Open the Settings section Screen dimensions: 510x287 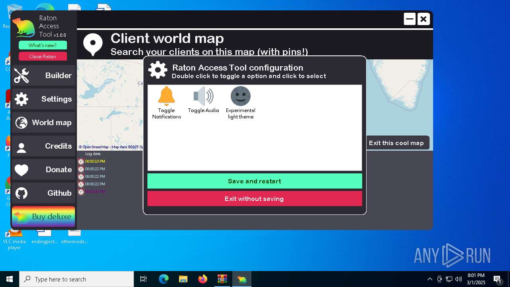[x=43, y=99]
